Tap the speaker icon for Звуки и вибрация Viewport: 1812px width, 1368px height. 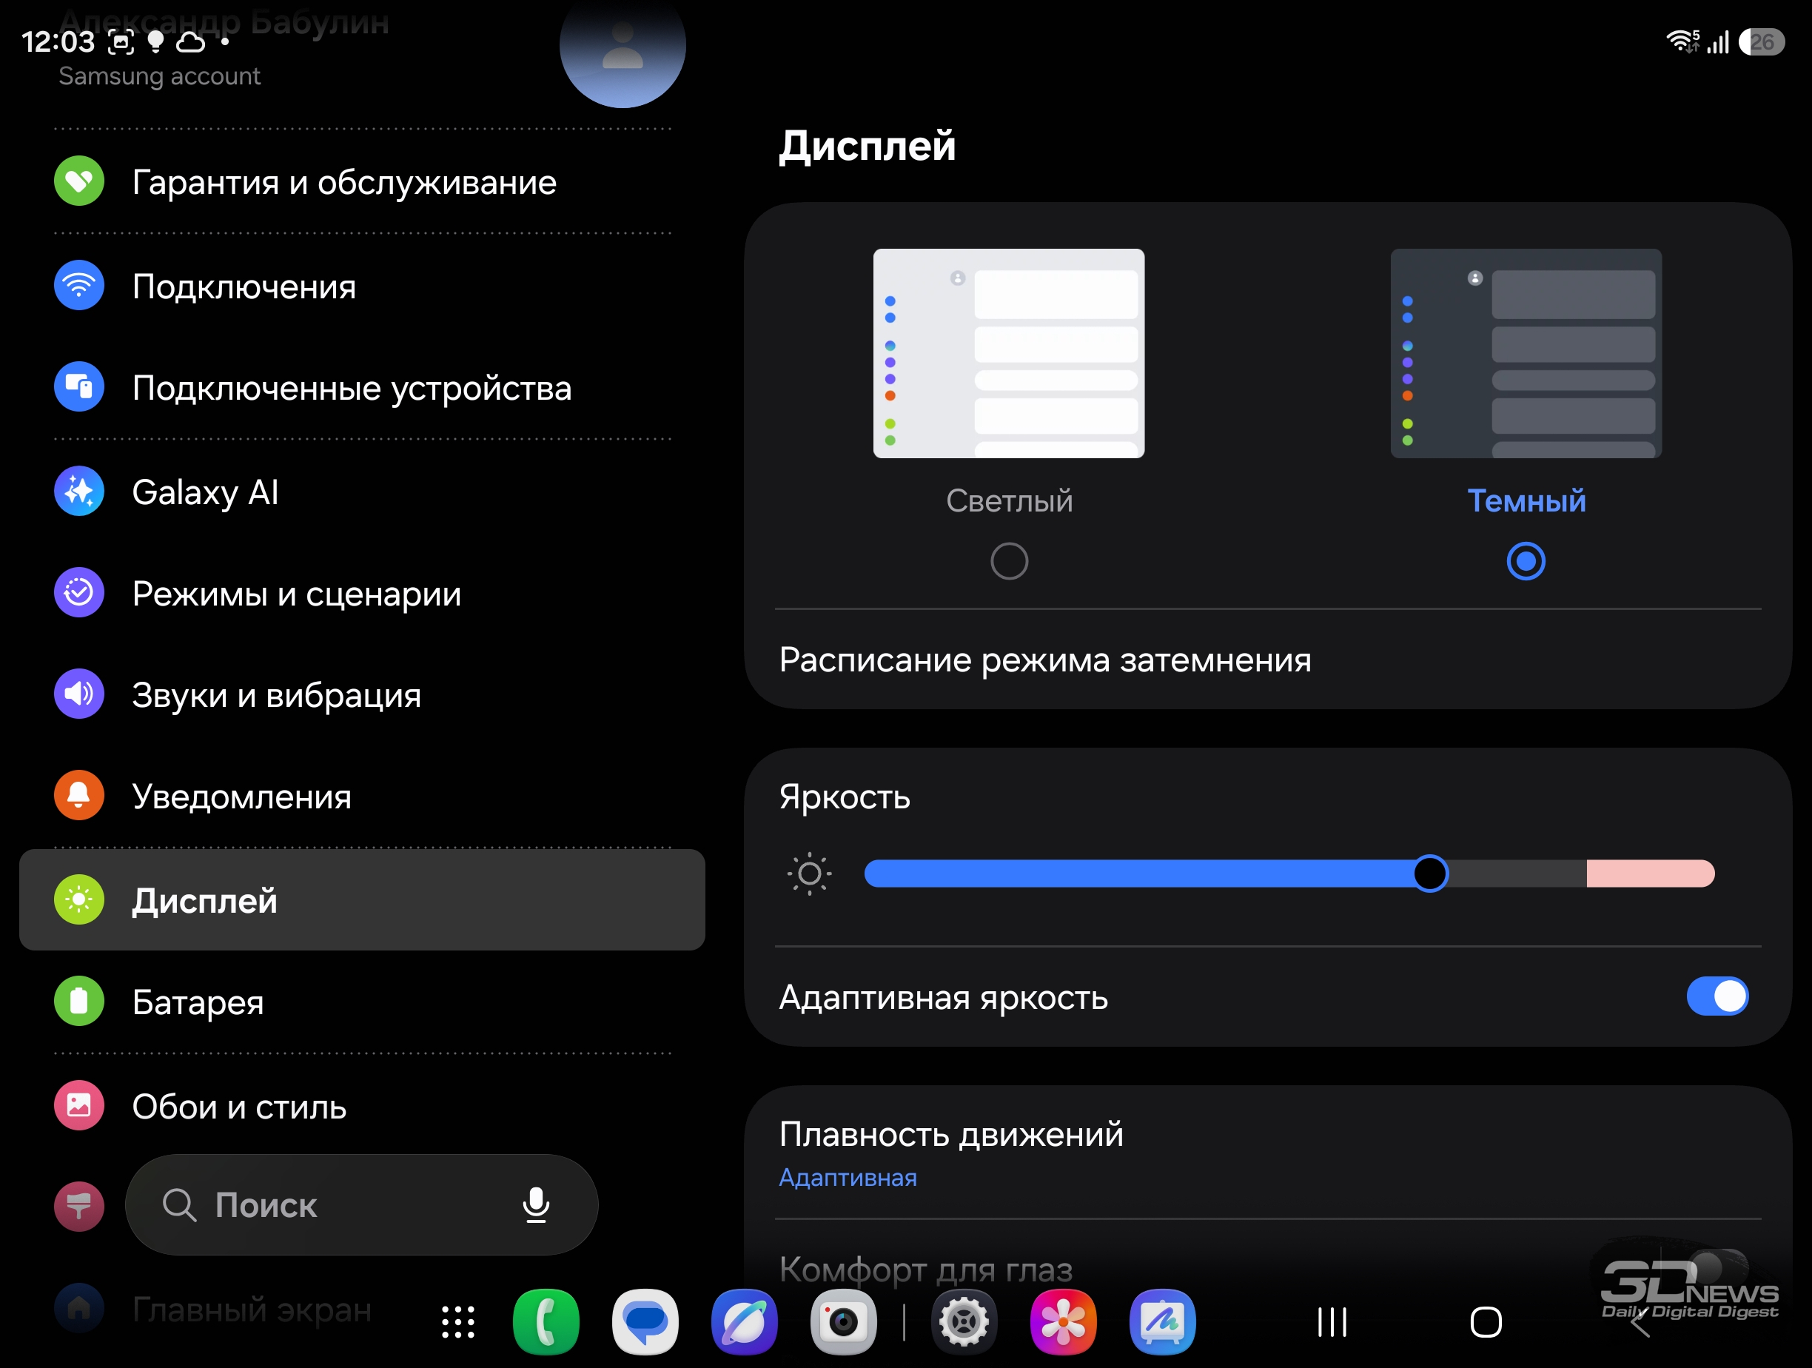coord(78,694)
